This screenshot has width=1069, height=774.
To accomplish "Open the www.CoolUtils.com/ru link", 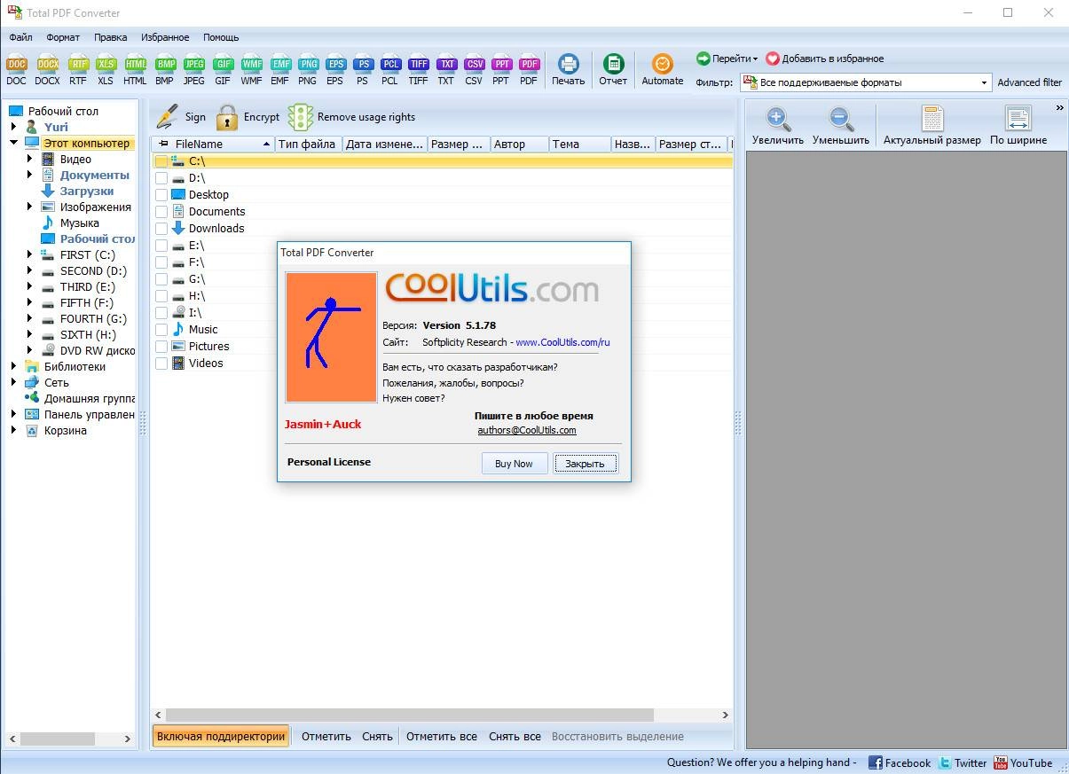I will tap(562, 342).
